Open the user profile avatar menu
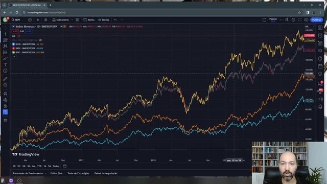This screenshot has height=184, width=327. tap(6, 20)
